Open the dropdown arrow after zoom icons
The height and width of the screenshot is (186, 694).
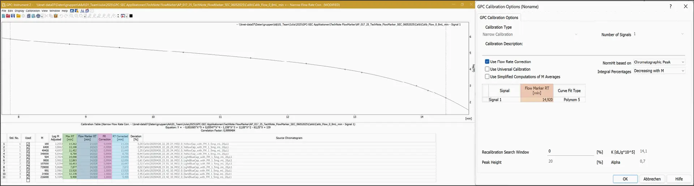[85, 16]
